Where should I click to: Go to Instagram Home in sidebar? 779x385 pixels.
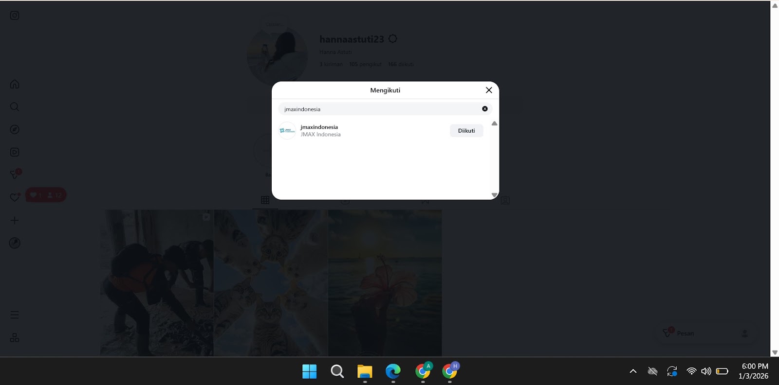(x=15, y=84)
